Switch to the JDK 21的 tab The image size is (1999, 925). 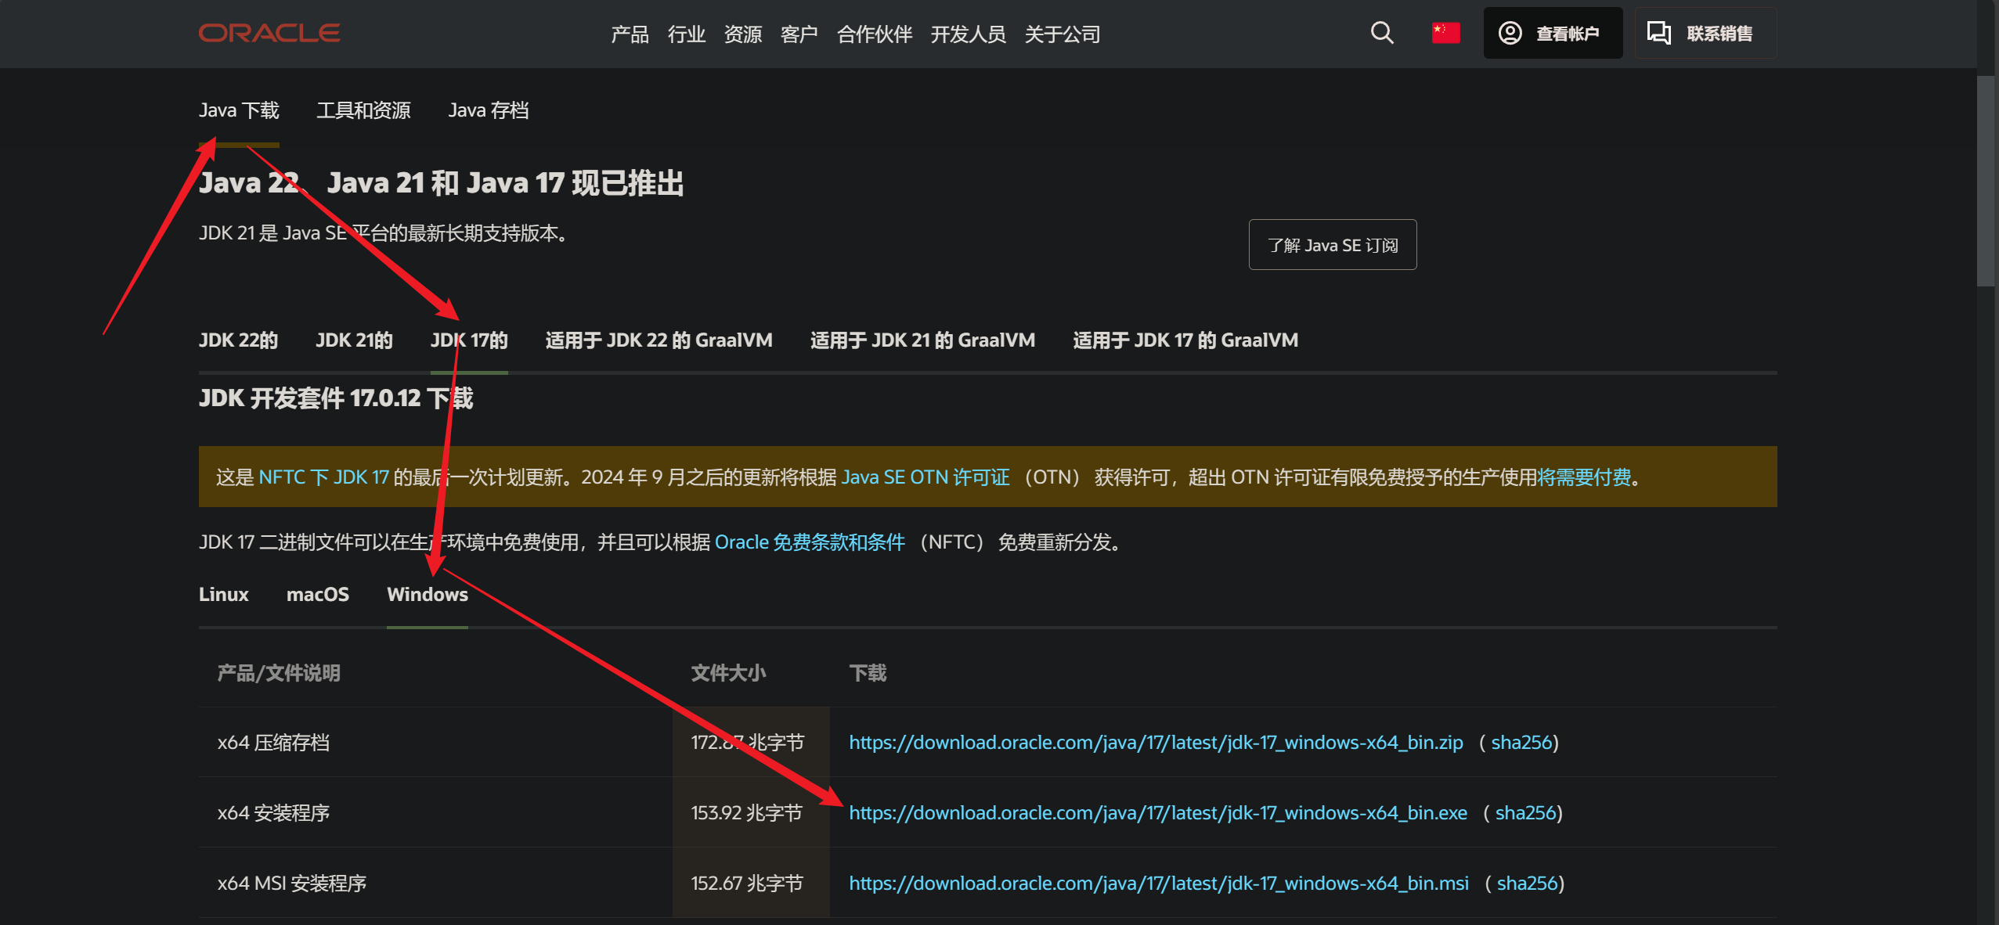(353, 340)
